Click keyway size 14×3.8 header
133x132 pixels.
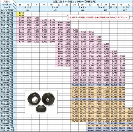pyautogui.click(x=125, y=8)
